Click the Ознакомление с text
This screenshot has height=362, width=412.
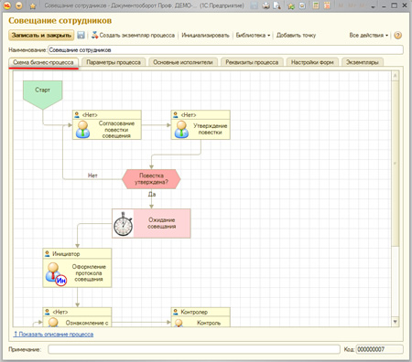coord(87,323)
